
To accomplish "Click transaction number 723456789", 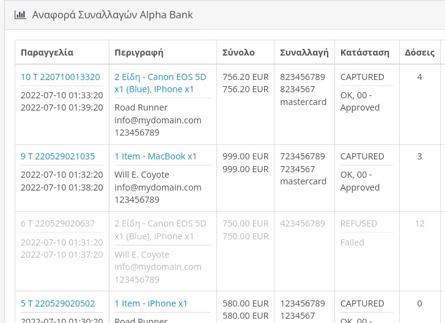I will coord(303,156).
